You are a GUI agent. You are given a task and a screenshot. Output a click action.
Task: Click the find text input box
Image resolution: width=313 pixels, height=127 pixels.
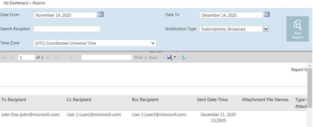107,58
